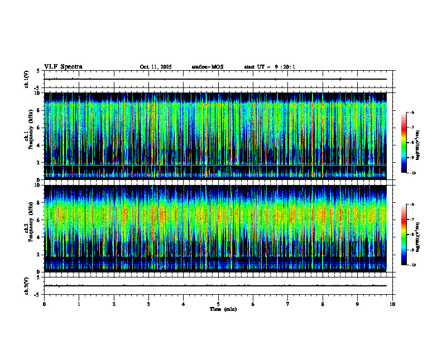Viewport: 442px width, 341px height.
Task: Click the '5' tick on the ch.1(V) axis
Action: point(39,71)
